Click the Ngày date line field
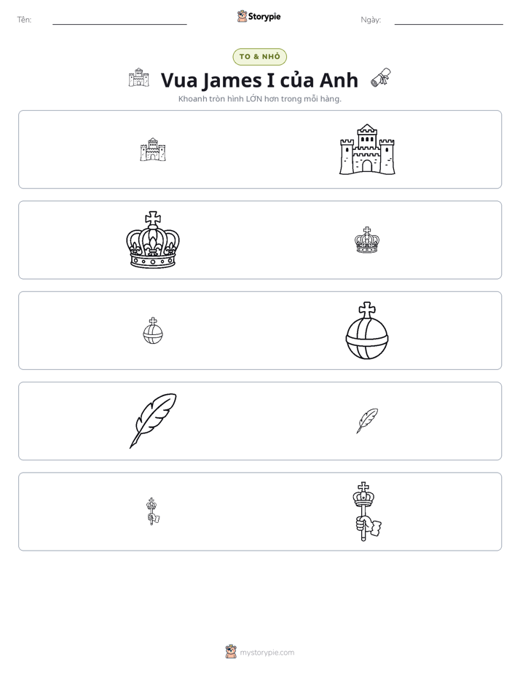The height and width of the screenshot is (673, 520). [x=449, y=20]
